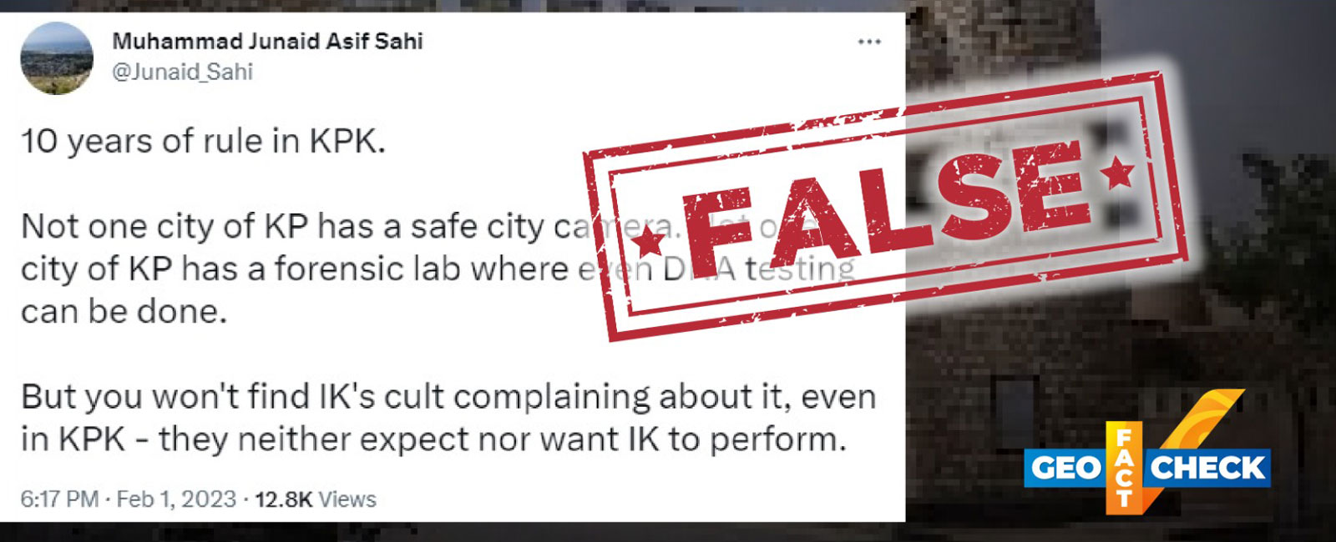View the 12.8K Views count
This screenshot has width=1336, height=542.
click(x=316, y=499)
